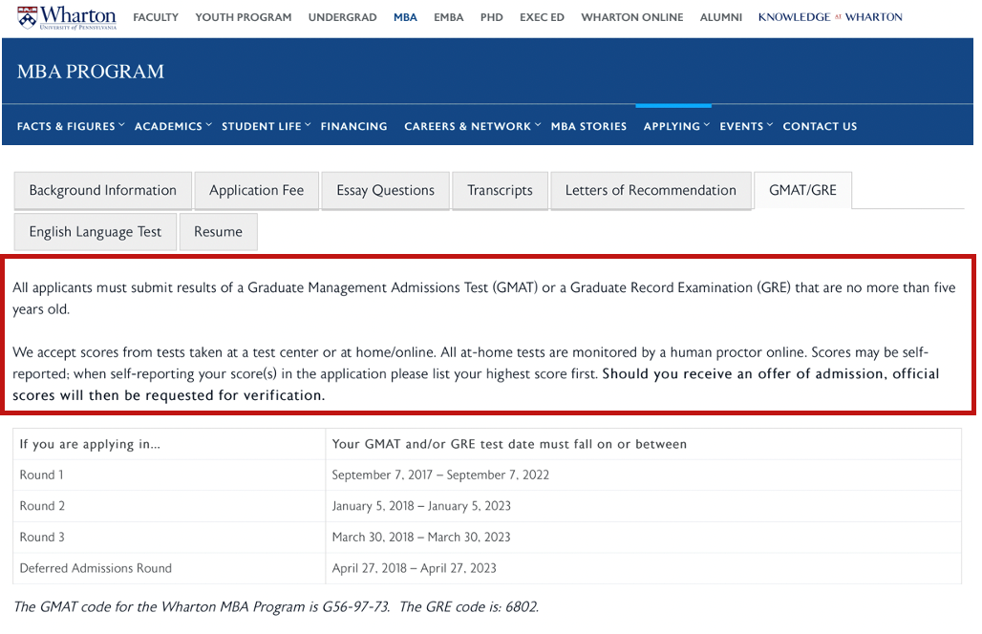Viewport: 982px width, 634px height.
Task: Open the Resume tab
Action: (x=218, y=232)
